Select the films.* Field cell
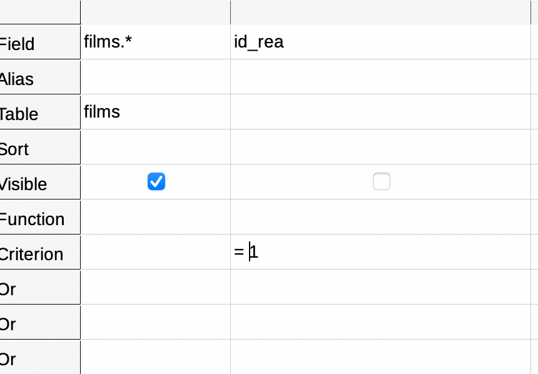Image resolution: width=538 pixels, height=374 pixels. (156, 42)
